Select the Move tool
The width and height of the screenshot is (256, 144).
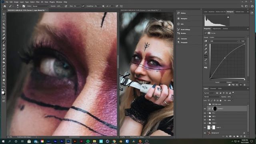pyautogui.click(x=4, y=14)
